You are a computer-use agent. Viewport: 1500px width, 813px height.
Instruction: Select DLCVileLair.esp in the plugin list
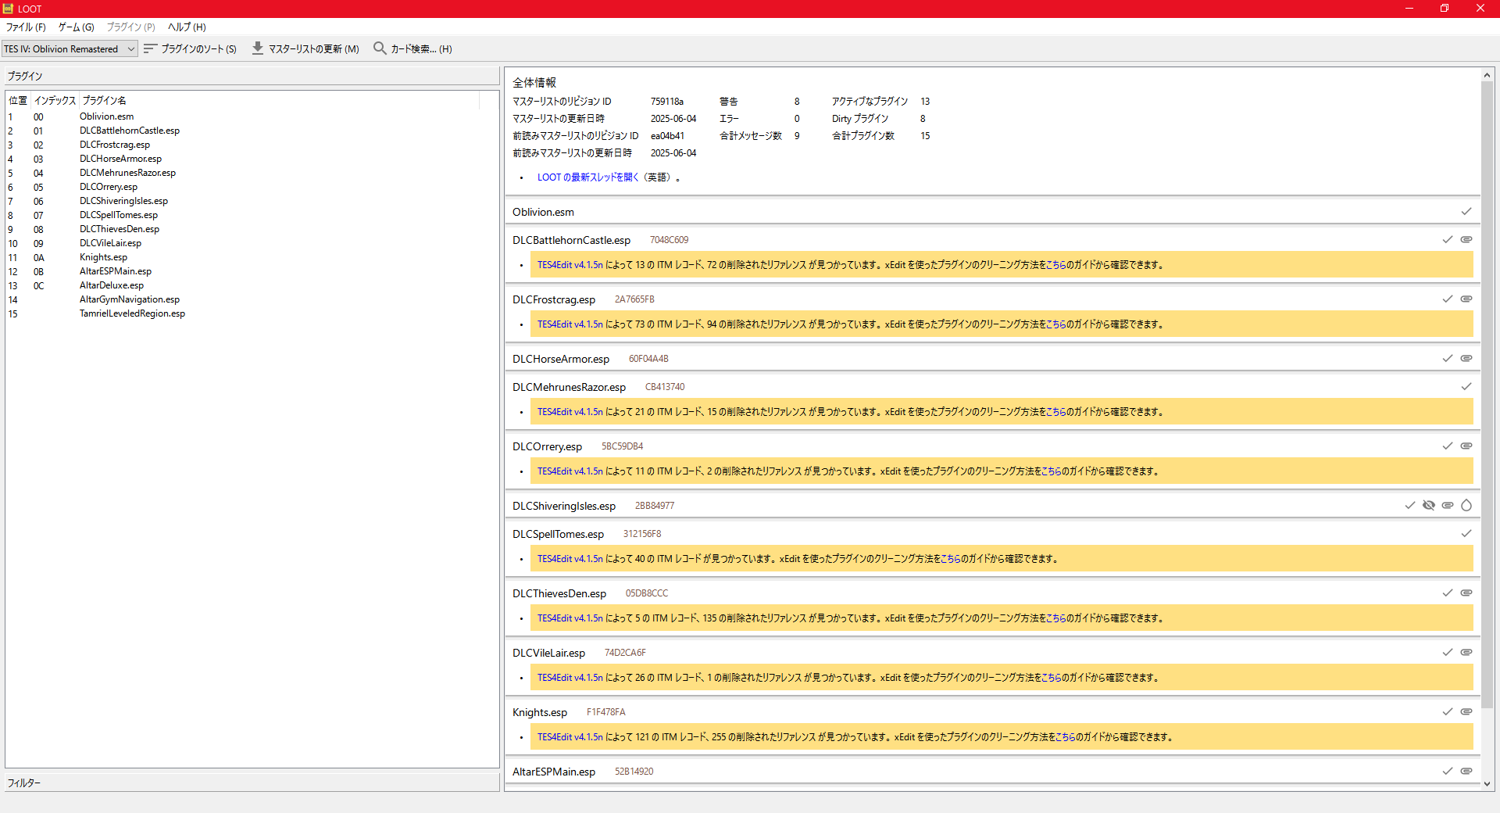(110, 243)
